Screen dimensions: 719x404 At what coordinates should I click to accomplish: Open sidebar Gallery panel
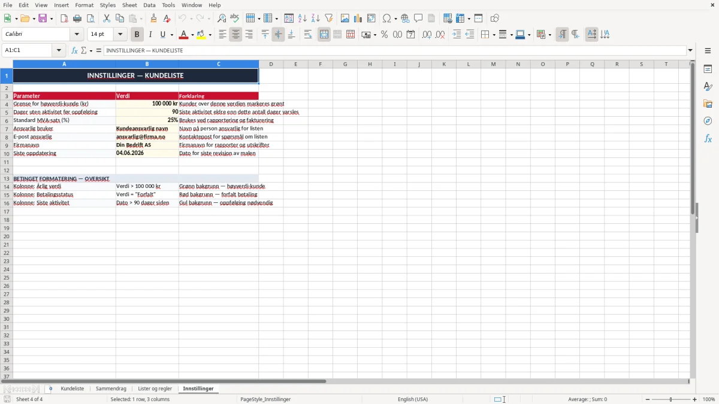coord(708,104)
